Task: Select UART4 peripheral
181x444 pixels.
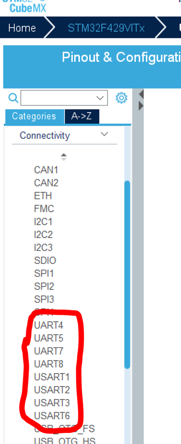Action: click(x=48, y=325)
